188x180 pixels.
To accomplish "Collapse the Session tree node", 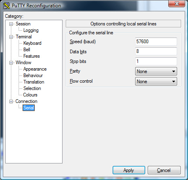I will click(11, 24).
